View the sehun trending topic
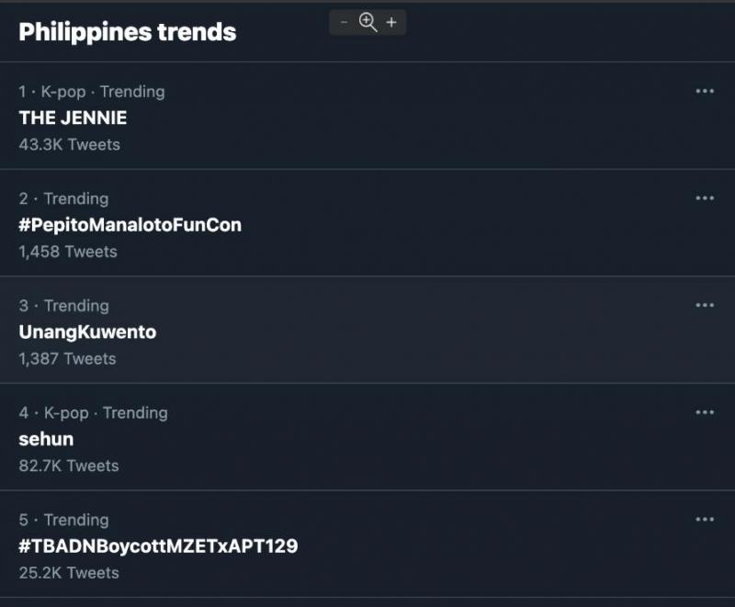The width and height of the screenshot is (735, 607). [x=46, y=439]
